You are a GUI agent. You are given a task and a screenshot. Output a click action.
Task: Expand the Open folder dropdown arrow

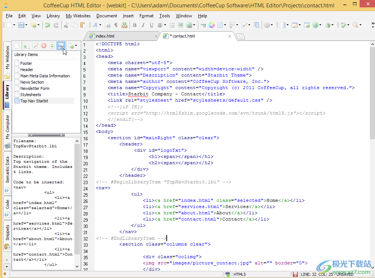38,25
